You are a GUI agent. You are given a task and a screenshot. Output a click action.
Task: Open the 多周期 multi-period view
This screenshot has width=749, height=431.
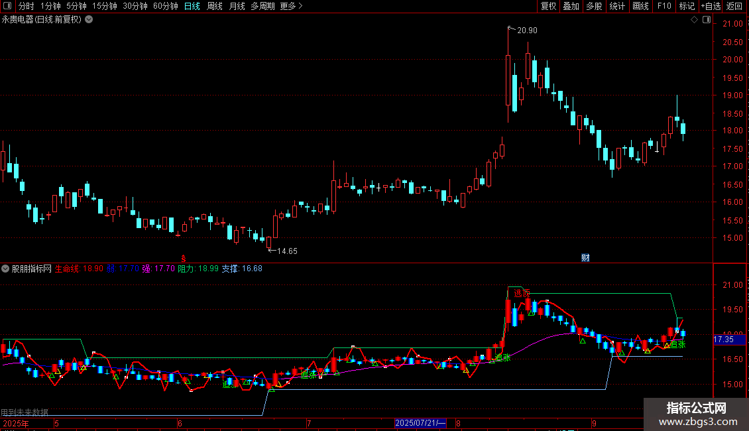pyautogui.click(x=262, y=6)
